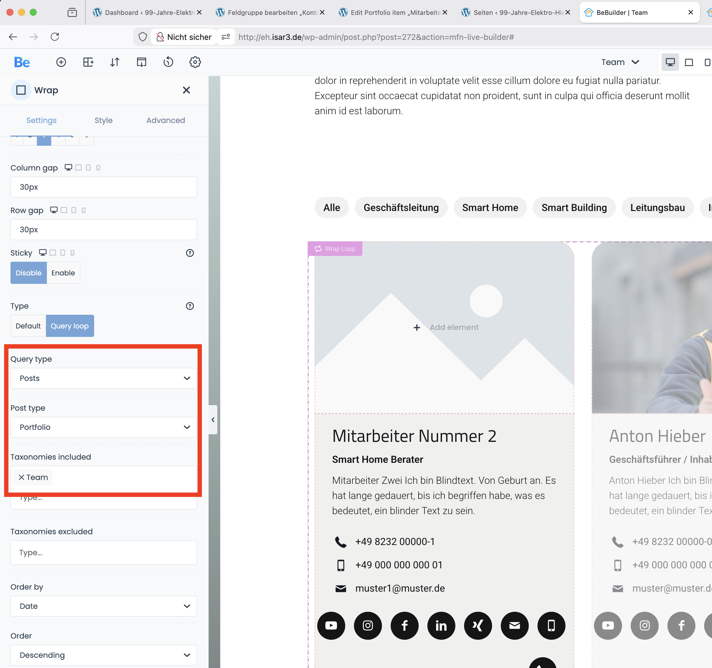Screen dimensions: 712x668
Task: Click the YouTube social icon for Mitarbeiter Nummer 2
Action: pos(331,625)
